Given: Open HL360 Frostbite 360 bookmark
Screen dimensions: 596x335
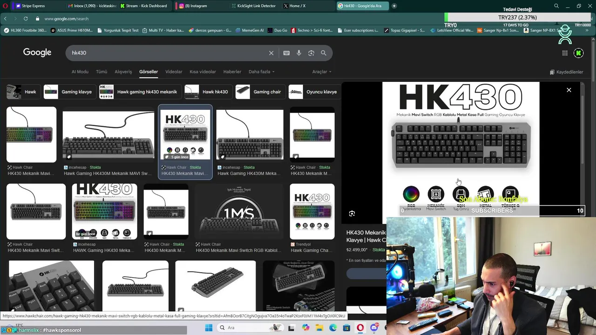Looking at the screenshot, I should [25, 30].
